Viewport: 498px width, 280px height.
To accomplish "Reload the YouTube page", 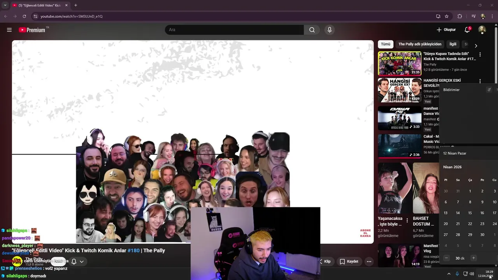I will click(24, 16).
